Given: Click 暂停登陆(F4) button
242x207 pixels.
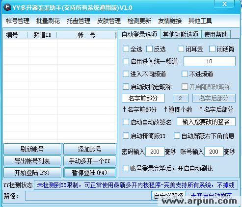Looking at the screenshot, I should click(90, 173).
